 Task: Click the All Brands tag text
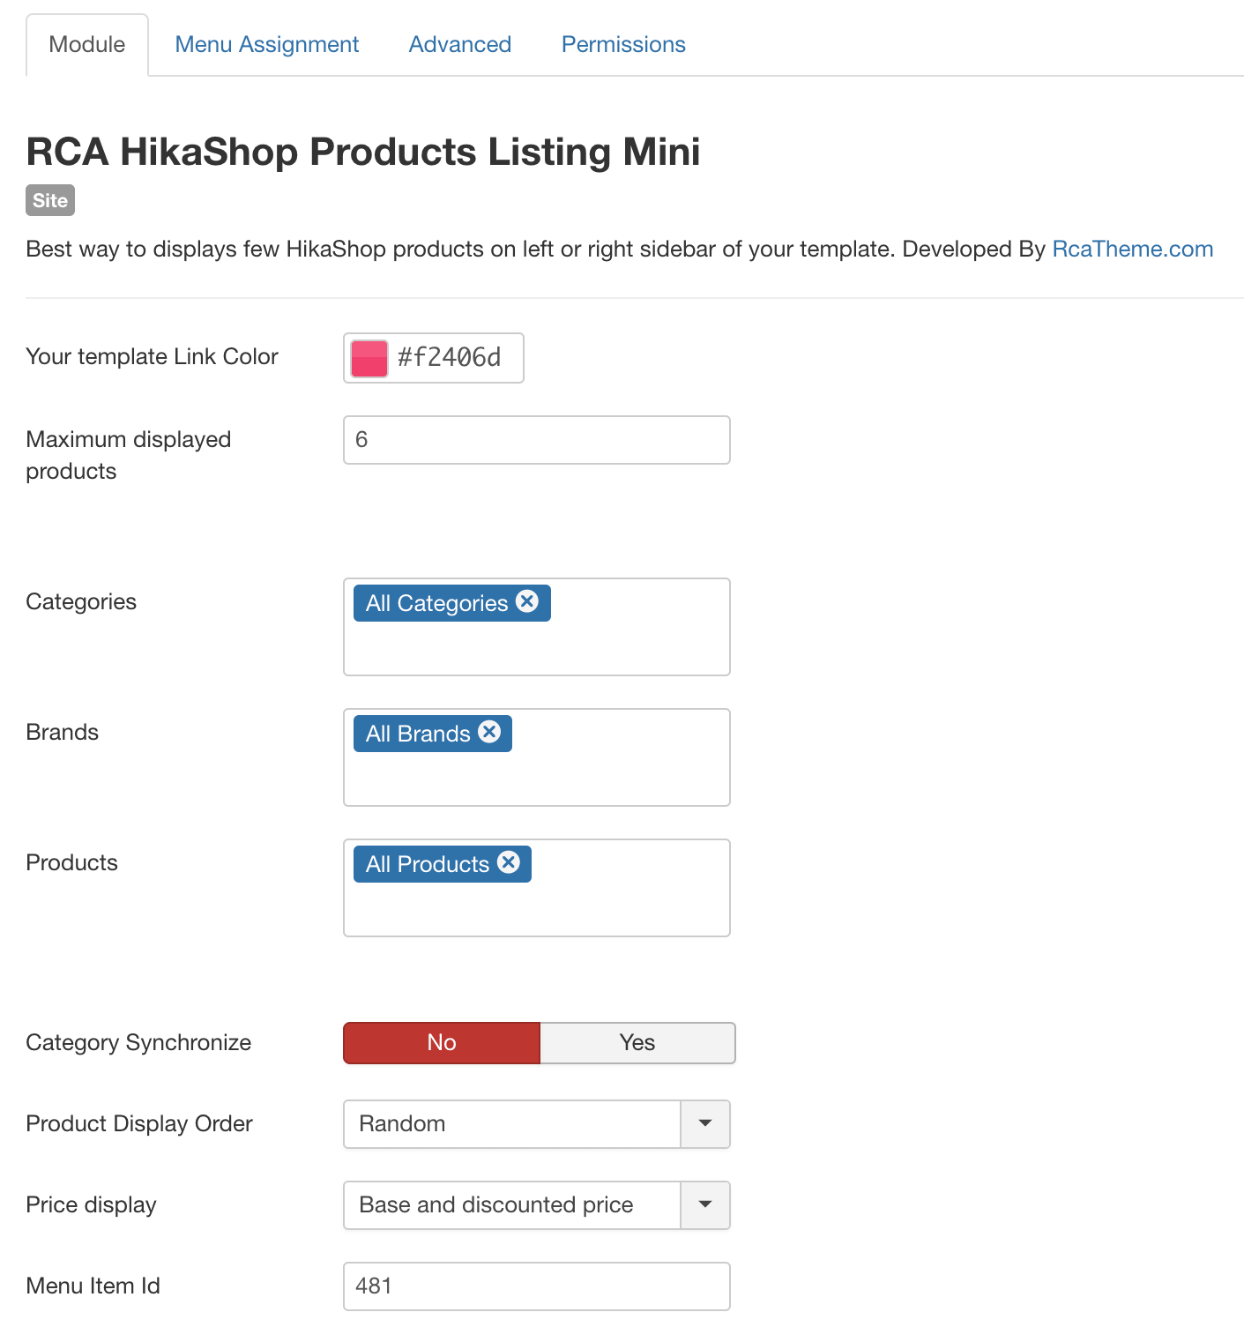(418, 734)
